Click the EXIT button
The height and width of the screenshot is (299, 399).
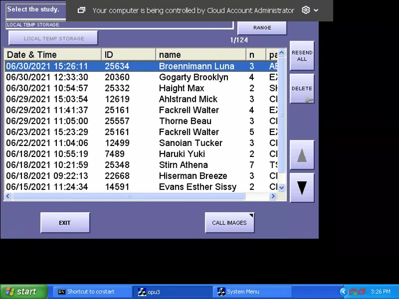65,223
